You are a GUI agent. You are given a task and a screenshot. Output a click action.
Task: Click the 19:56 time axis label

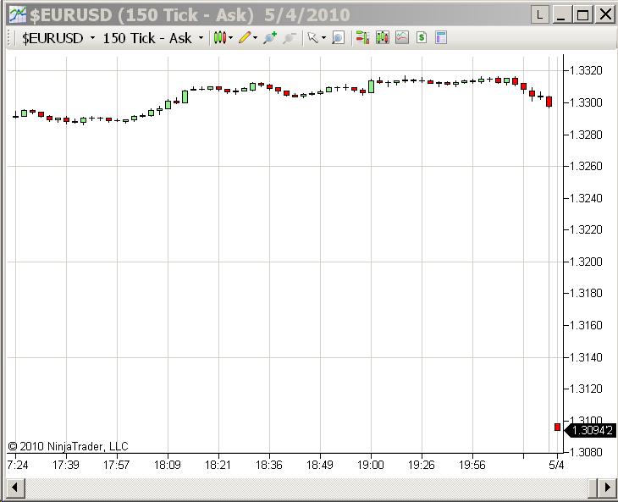(x=472, y=465)
